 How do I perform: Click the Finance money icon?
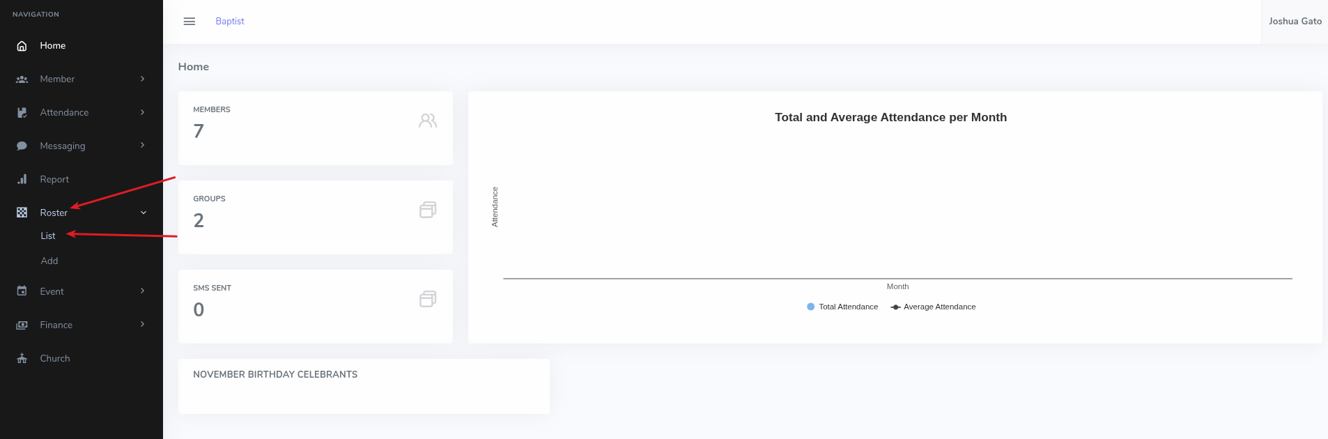point(22,325)
